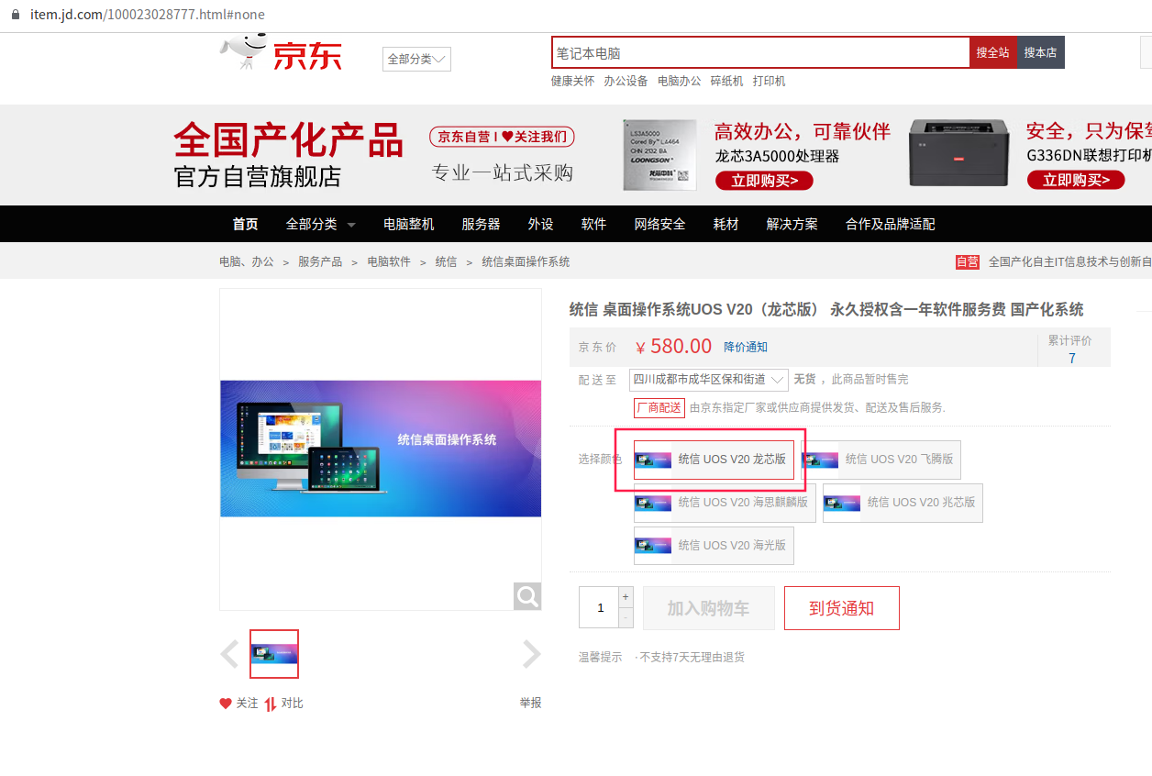Click the 统信 breadcrumb
This screenshot has height=776, width=1152.
click(447, 261)
